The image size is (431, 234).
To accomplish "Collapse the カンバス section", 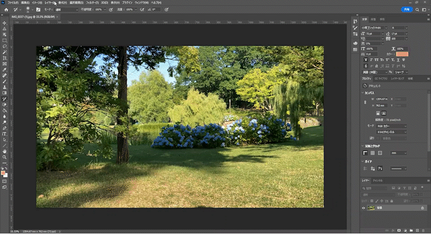I will click(x=363, y=93).
